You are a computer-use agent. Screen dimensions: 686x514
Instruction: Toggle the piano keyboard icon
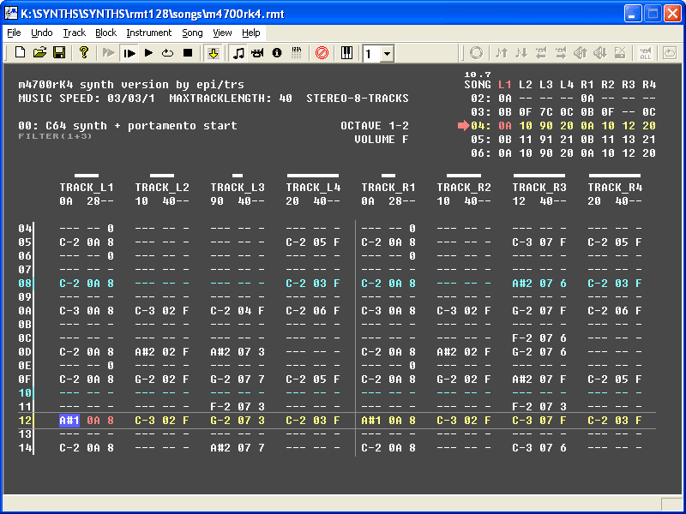click(x=347, y=53)
